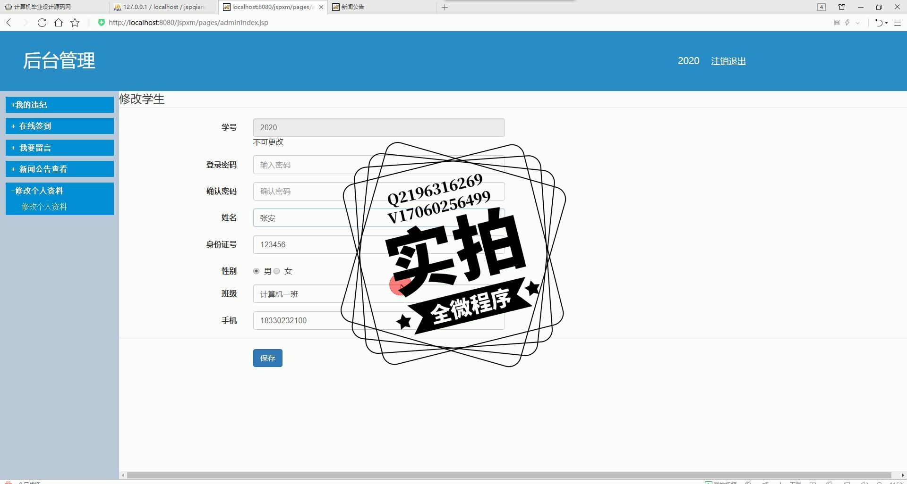
Task: Expand the +我的违纪 menu
Action: (60, 105)
